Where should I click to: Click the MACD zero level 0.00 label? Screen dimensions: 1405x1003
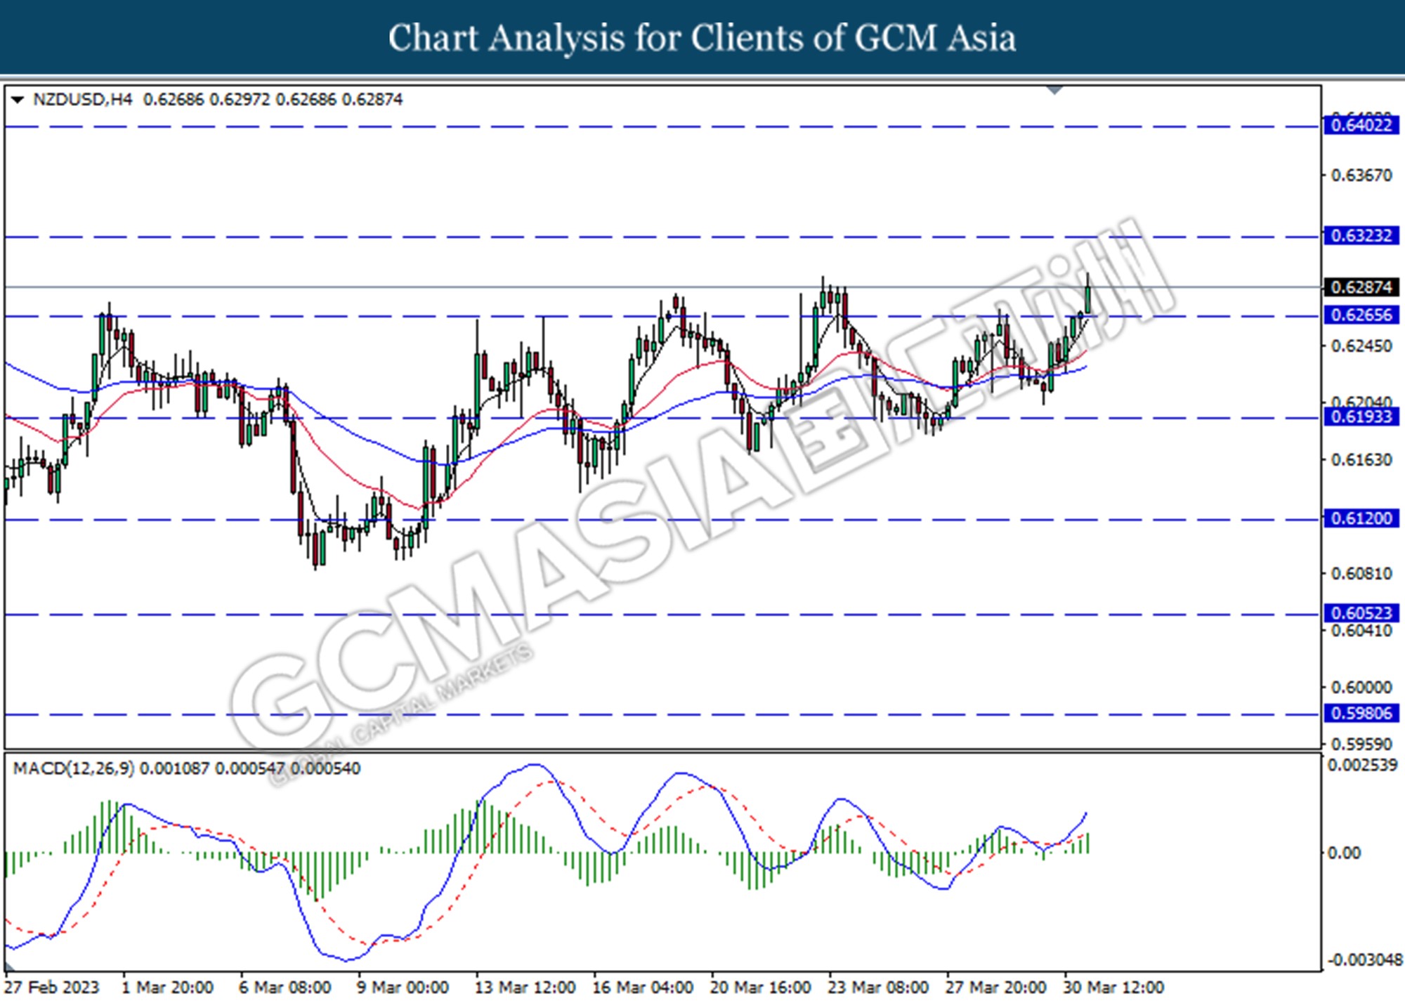click(x=1344, y=853)
